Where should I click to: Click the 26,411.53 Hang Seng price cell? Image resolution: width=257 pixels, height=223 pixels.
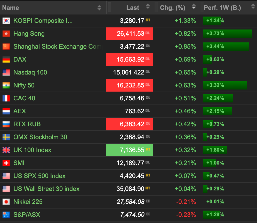(x=130, y=34)
